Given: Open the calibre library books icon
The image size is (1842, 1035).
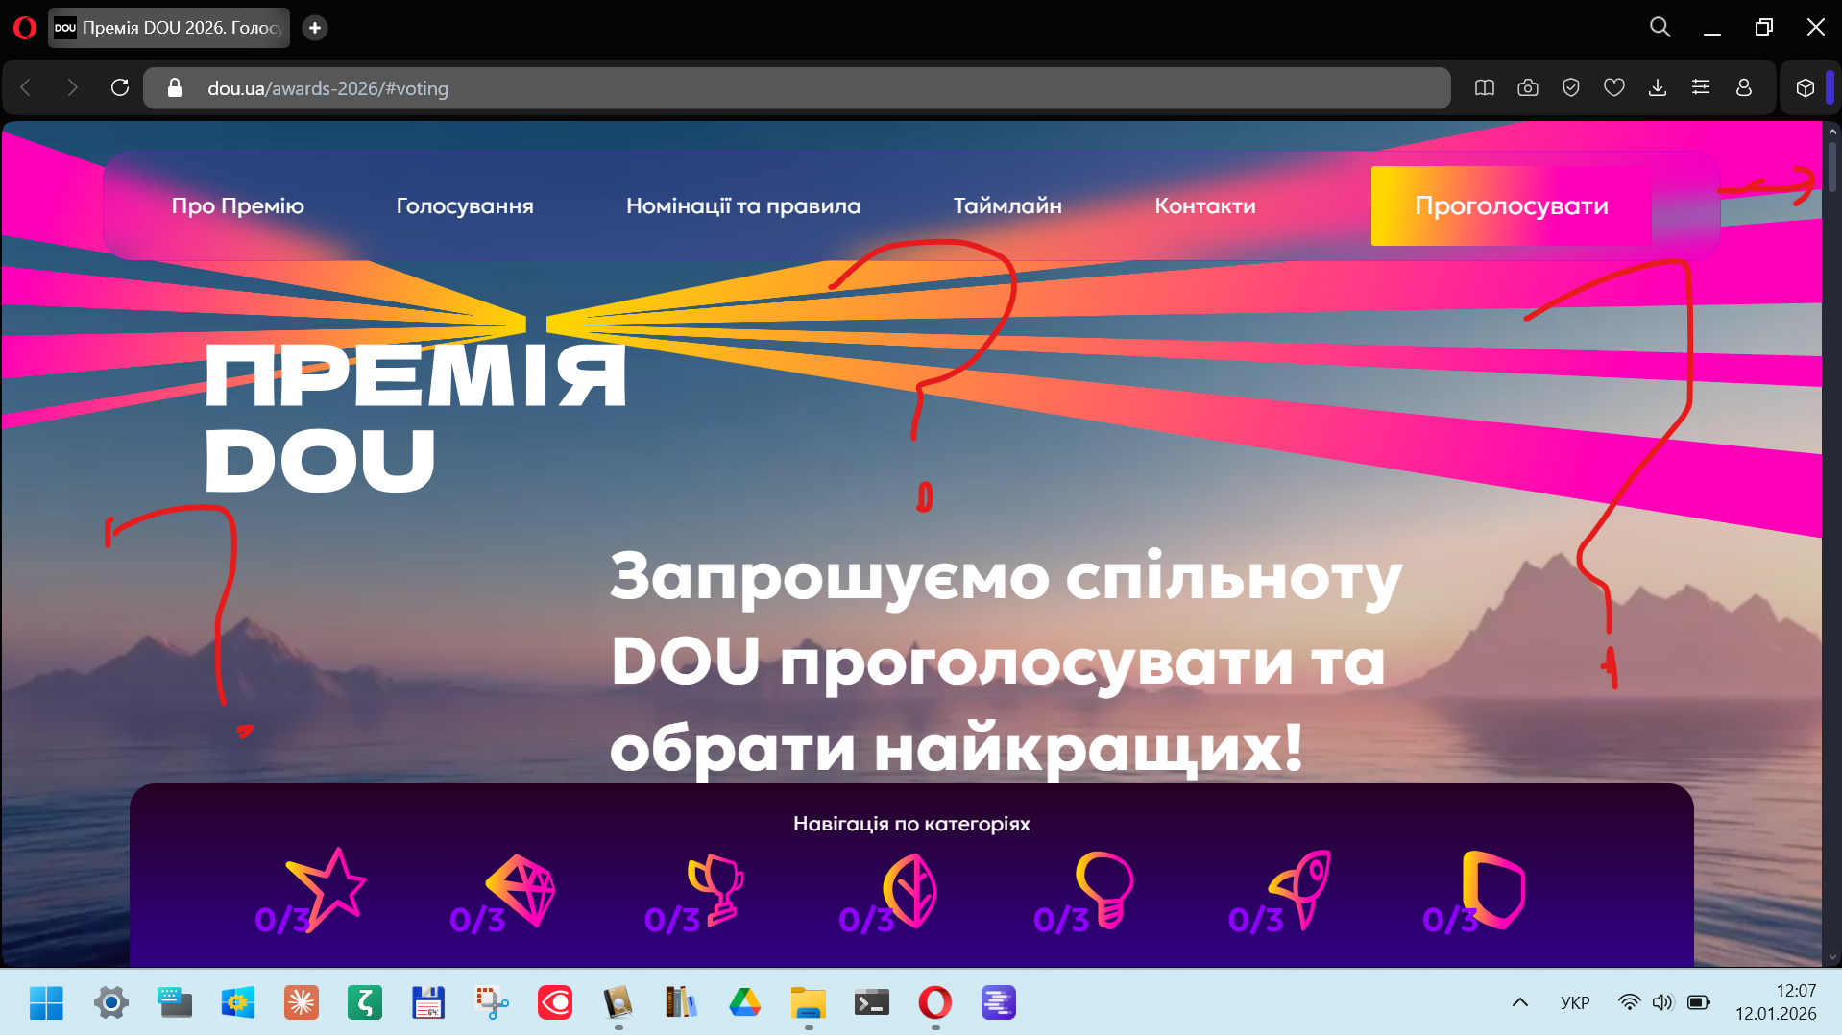Looking at the screenshot, I should point(681,1002).
